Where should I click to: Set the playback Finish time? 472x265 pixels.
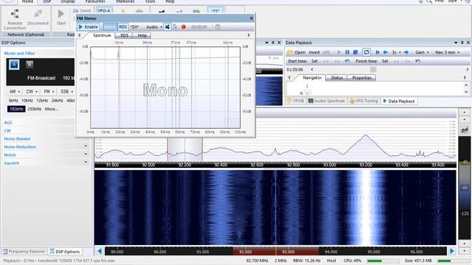(385, 61)
